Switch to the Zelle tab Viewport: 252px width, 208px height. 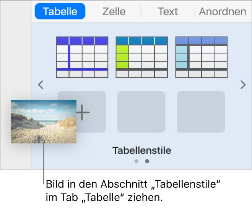(x=114, y=11)
